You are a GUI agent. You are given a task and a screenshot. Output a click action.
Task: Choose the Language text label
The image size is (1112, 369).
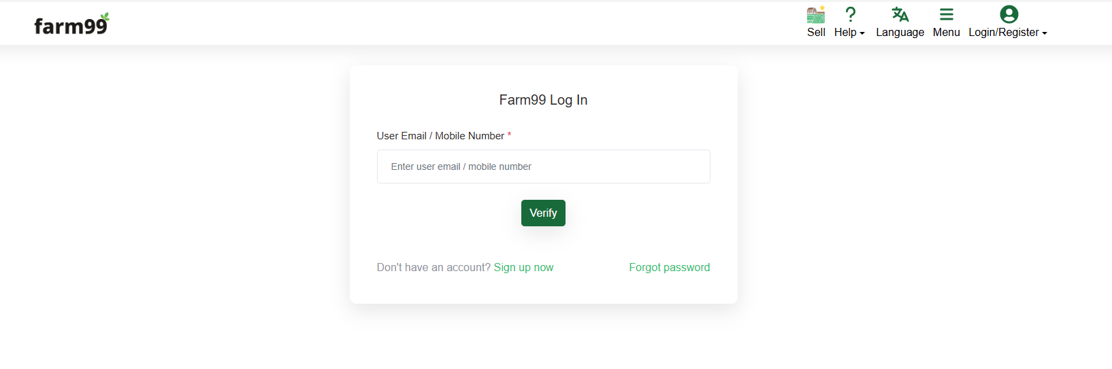point(900,33)
